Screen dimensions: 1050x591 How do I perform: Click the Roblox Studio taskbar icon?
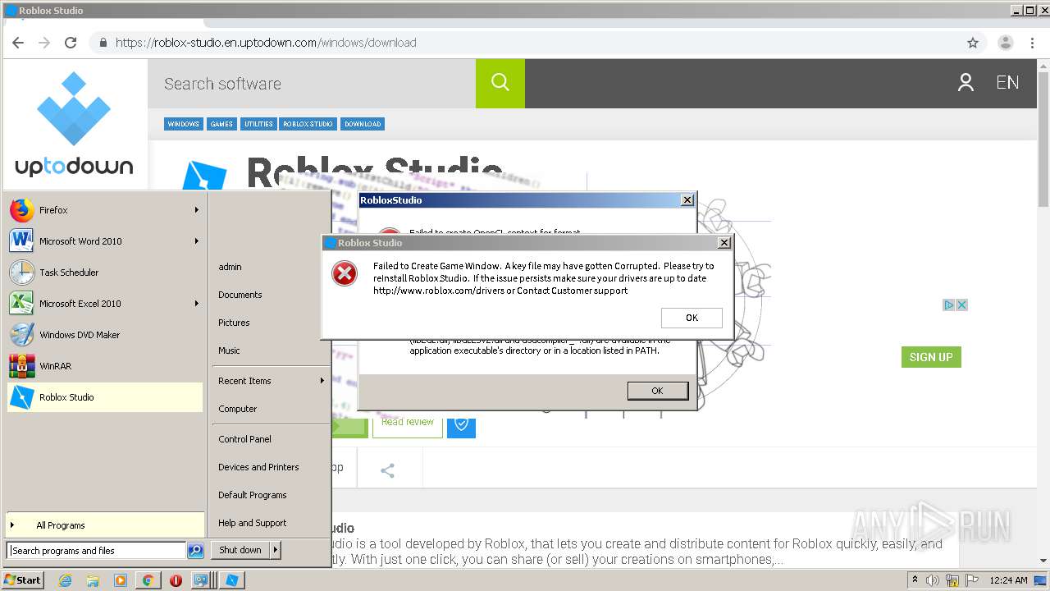(x=232, y=580)
